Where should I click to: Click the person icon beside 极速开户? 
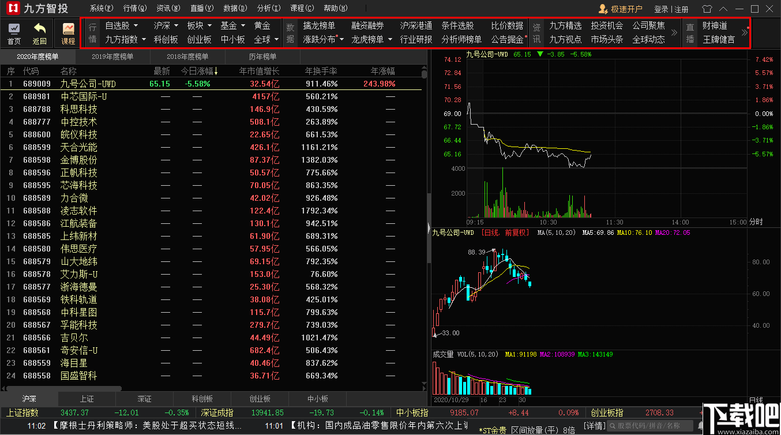[x=603, y=9]
